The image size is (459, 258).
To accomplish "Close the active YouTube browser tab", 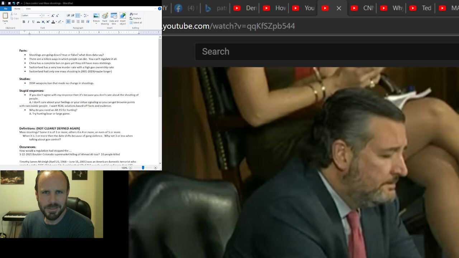I will pyautogui.click(x=339, y=8).
